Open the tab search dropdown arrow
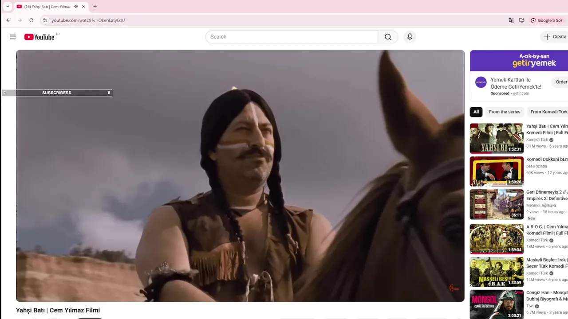This screenshot has height=319, width=568. pyautogui.click(x=7, y=7)
